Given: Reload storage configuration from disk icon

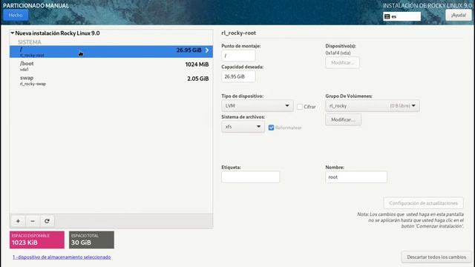Looking at the screenshot, I should pyautogui.click(x=47, y=221).
